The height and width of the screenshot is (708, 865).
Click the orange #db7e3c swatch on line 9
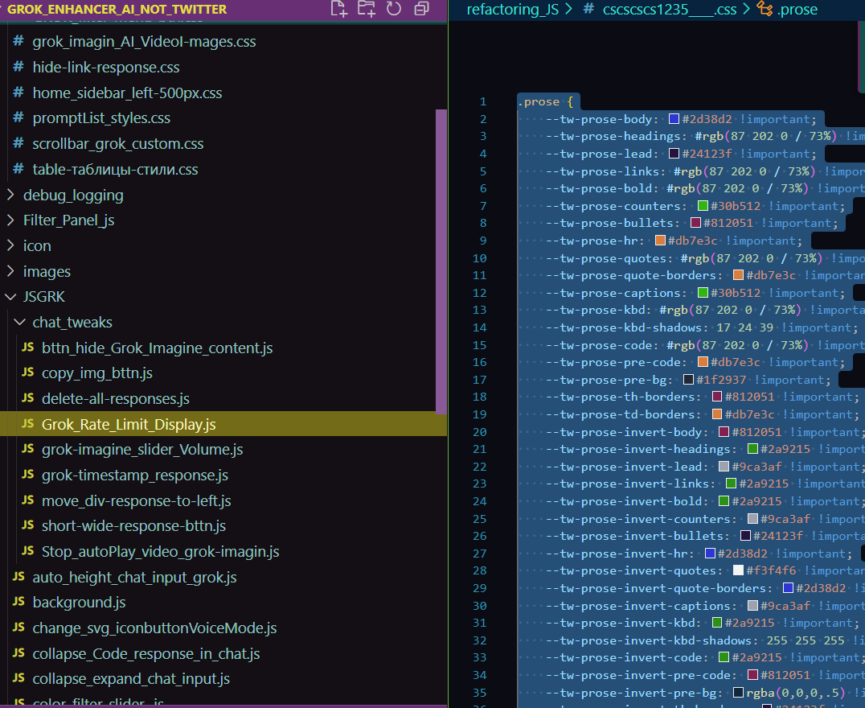(x=660, y=241)
